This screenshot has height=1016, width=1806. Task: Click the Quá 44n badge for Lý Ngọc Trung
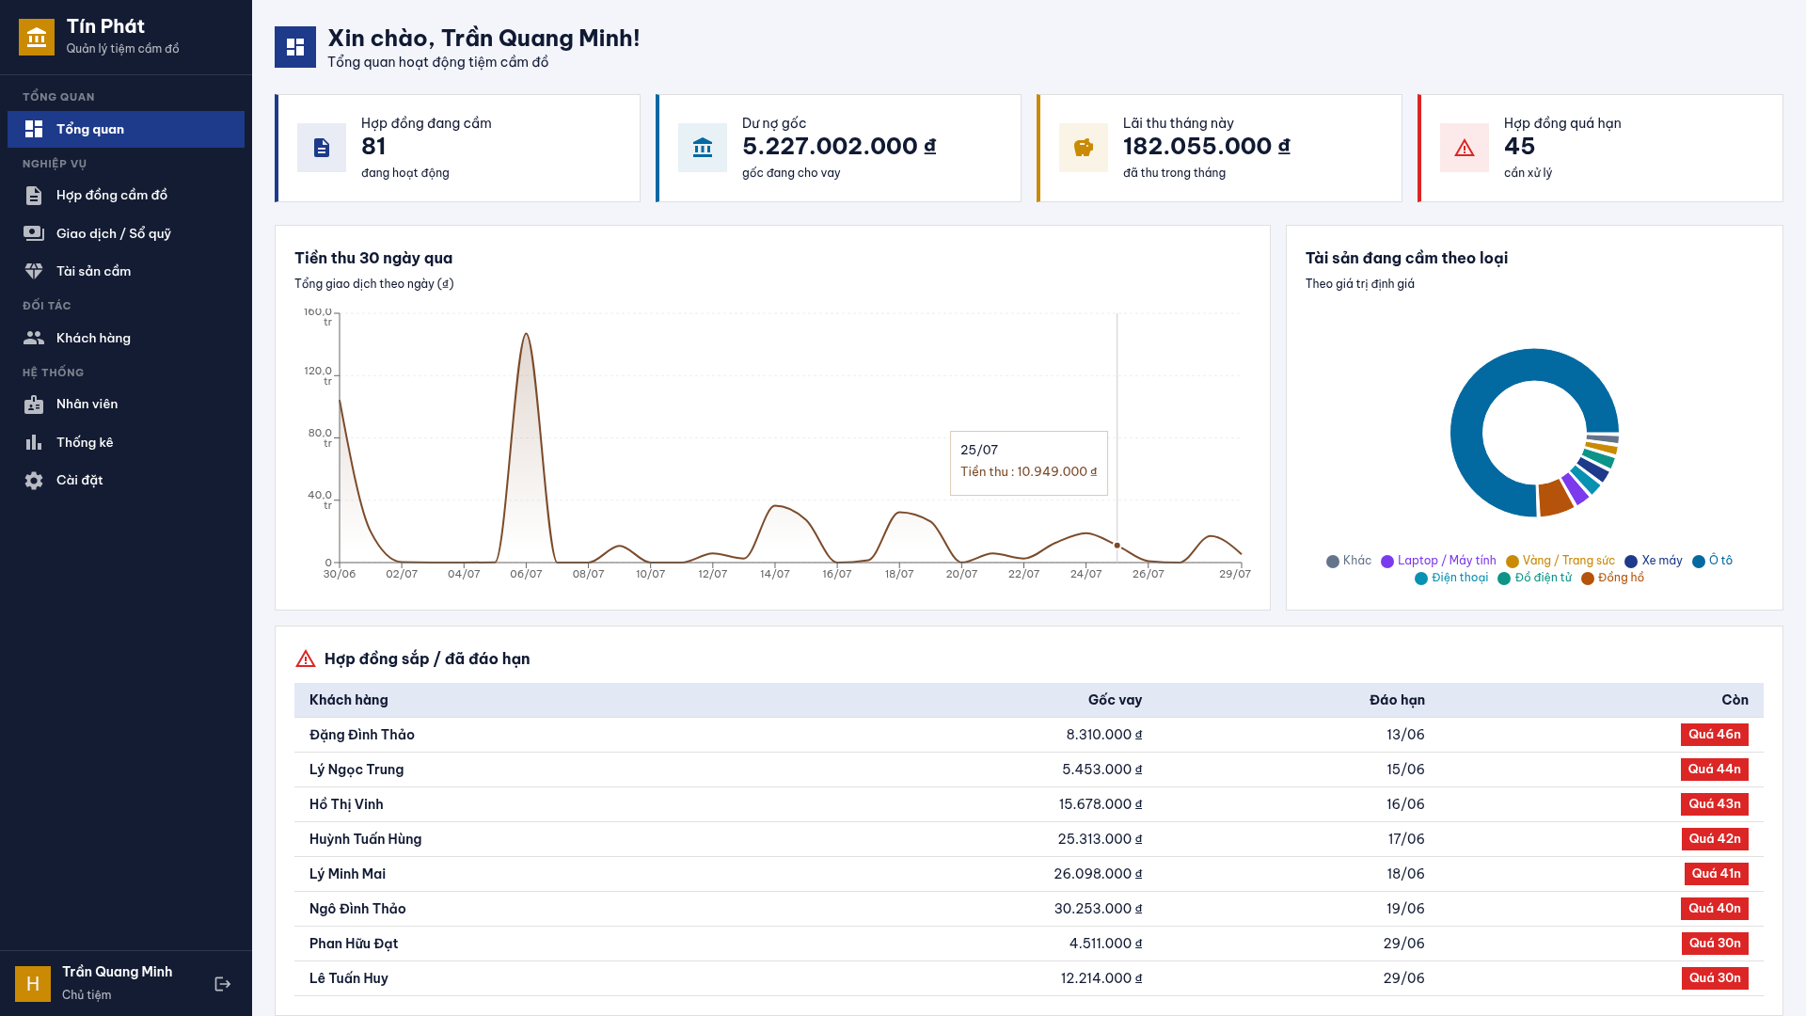click(x=1714, y=770)
